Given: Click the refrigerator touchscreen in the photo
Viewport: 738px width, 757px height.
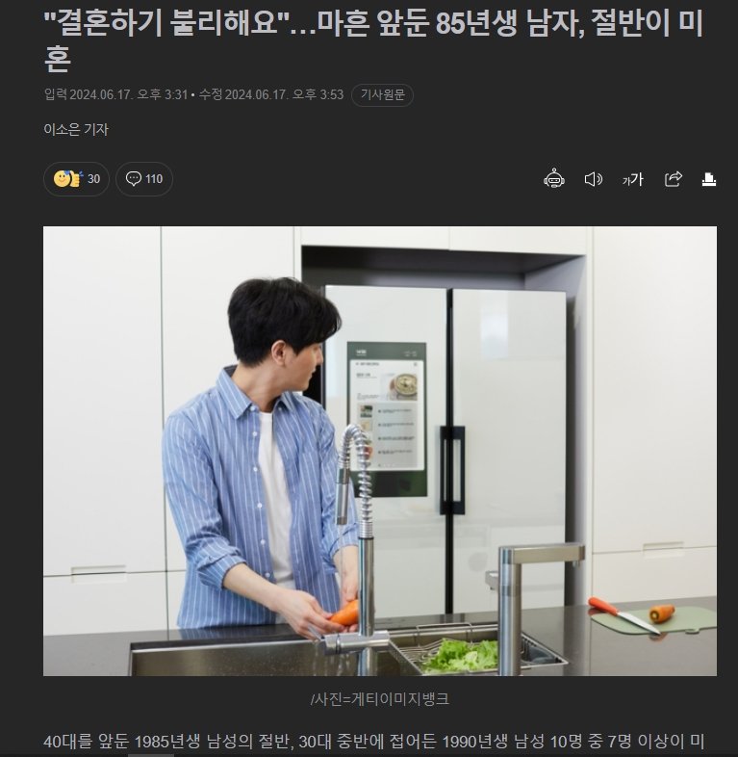Looking at the screenshot, I should pyautogui.click(x=387, y=418).
